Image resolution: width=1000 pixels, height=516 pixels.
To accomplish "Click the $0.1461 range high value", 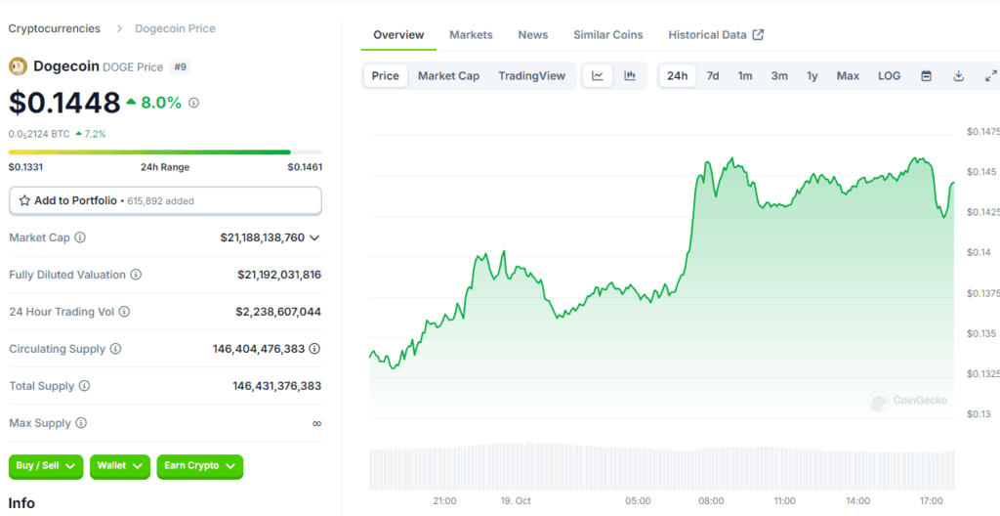I will click(305, 167).
